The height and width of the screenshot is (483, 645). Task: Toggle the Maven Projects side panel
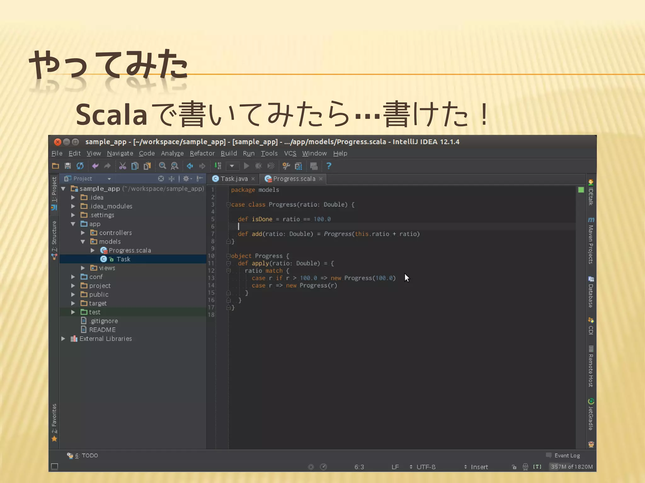(591, 240)
